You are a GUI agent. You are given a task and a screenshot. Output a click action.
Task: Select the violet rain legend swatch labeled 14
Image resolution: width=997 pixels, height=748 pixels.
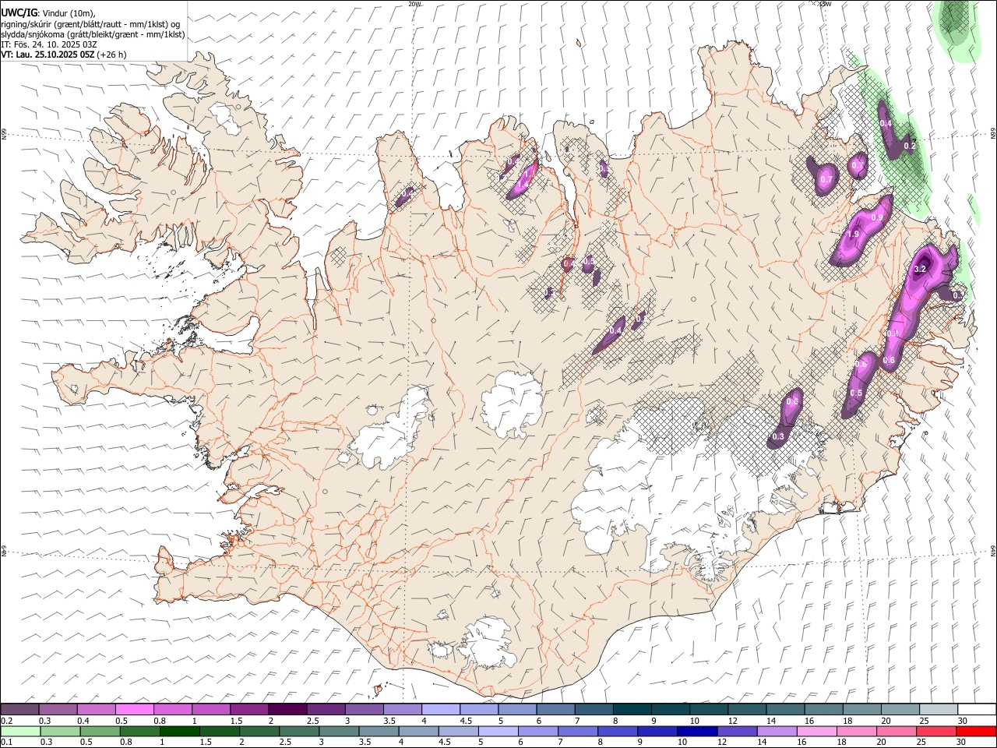coord(777,731)
